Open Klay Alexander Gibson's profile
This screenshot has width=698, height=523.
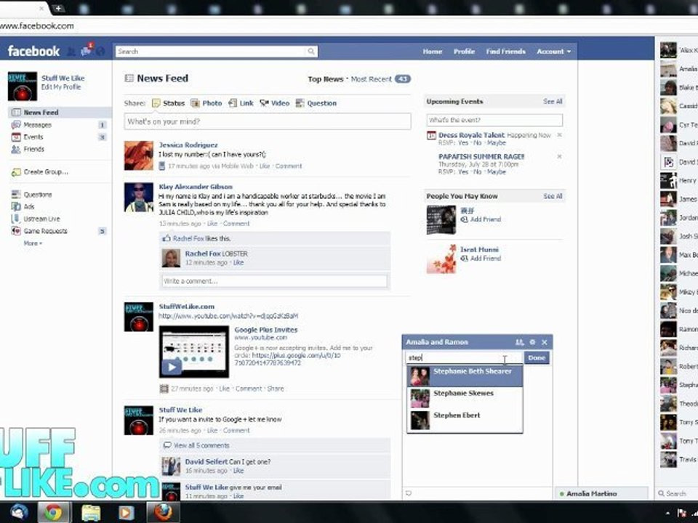pyautogui.click(x=196, y=187)
